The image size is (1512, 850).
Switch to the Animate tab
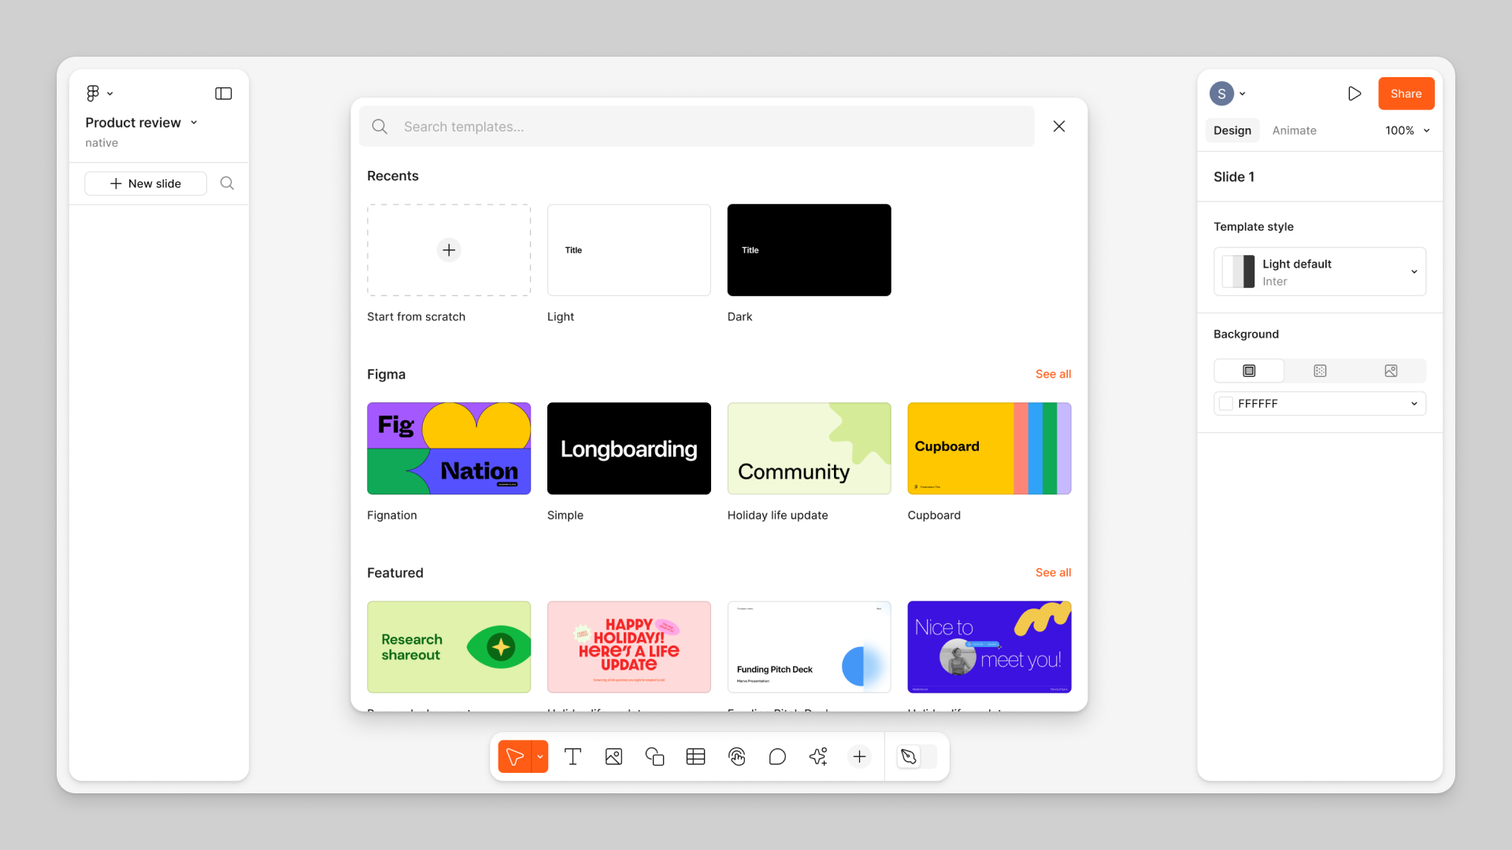pos(1295,130)
